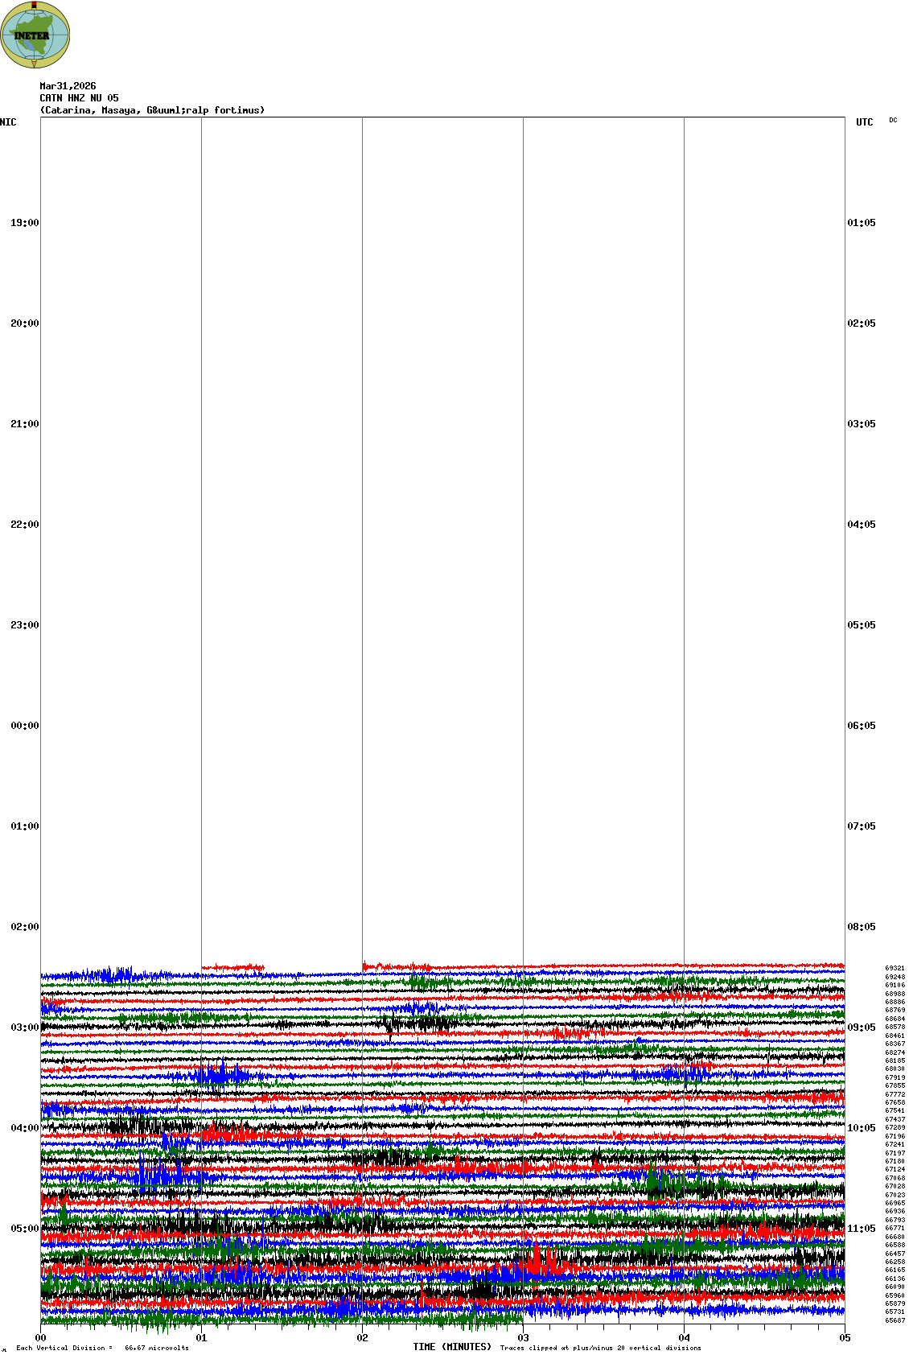Click the Mar31,2026 date text

[68, 86]
